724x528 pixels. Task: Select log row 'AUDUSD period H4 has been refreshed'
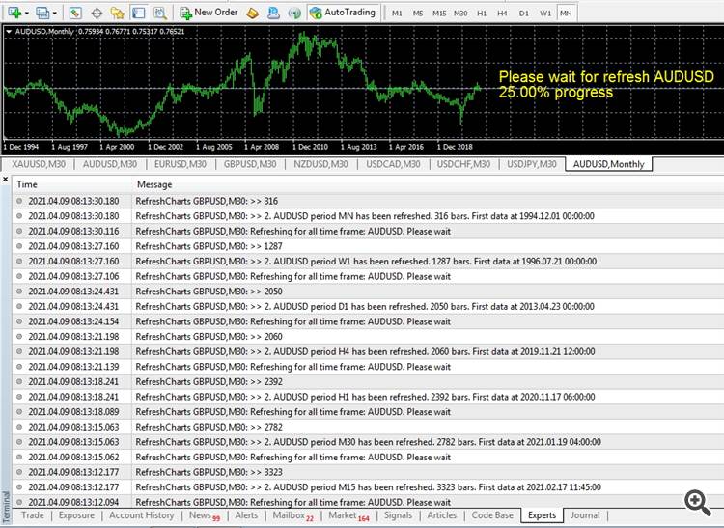tap(368, 351)
